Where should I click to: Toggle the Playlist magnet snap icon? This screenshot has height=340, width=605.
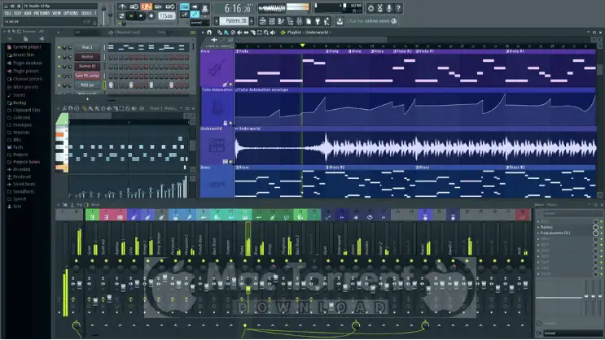click(209, 33)
